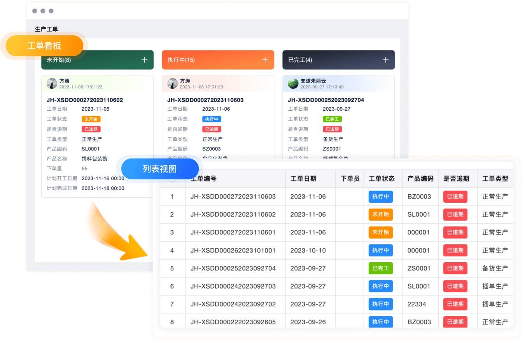This screenshot has width=525, height=343.
Task: Click plus icon in 已完工 column header
Action: click(x=385, y=60)
